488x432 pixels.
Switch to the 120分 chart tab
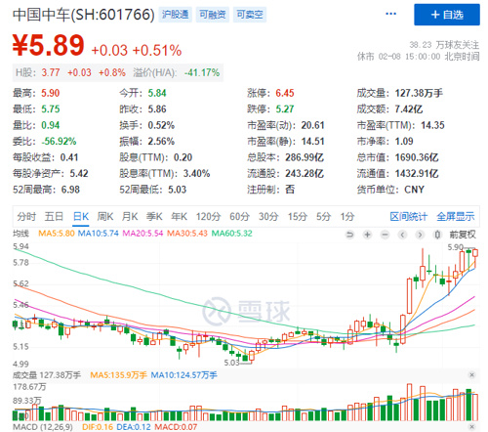[x=208, y=216]
